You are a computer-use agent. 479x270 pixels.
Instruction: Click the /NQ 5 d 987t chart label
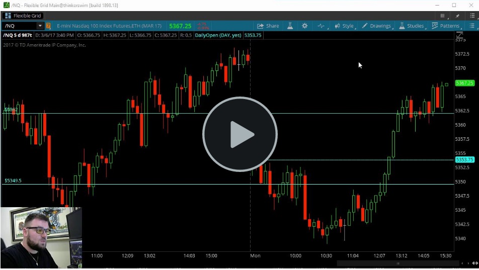point(18,35)
